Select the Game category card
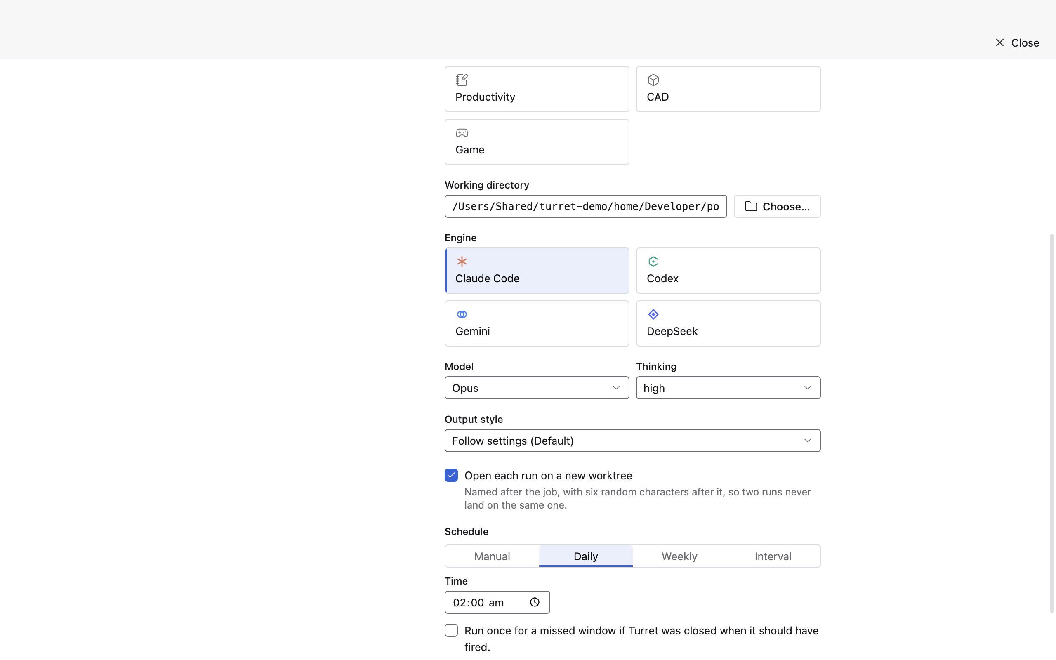The height and width of the screenshot is (660, 1056). click(x=537, y=142)
